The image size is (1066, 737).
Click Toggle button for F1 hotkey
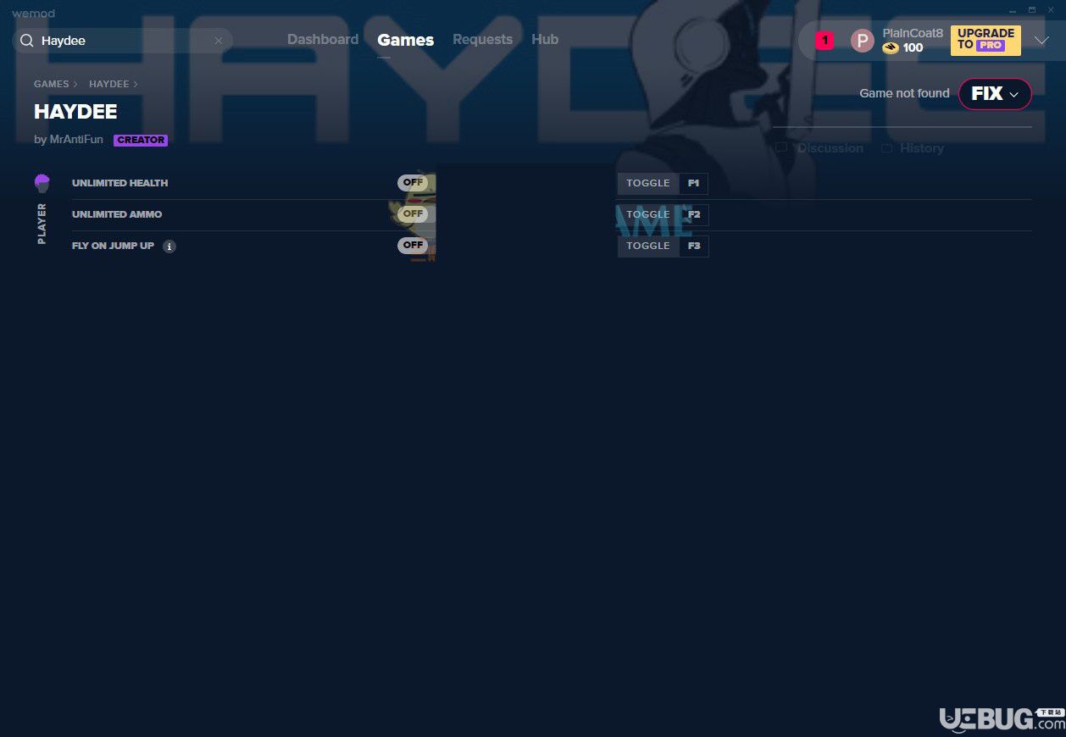click(648, 183)
